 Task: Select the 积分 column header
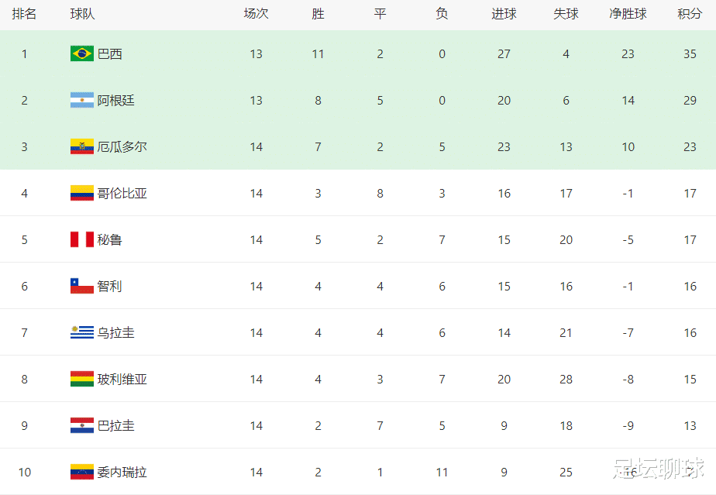click(690, 14)
